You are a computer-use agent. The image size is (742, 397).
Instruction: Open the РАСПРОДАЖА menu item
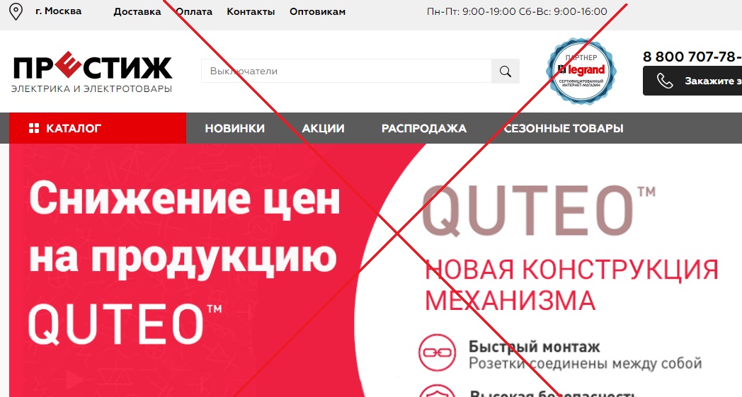click(424, 128)
